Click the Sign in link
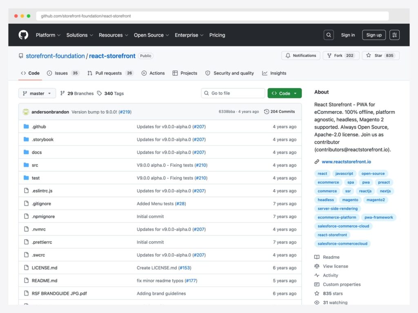The width and height of the screenshot is (418, 313). tap(348, 35)
